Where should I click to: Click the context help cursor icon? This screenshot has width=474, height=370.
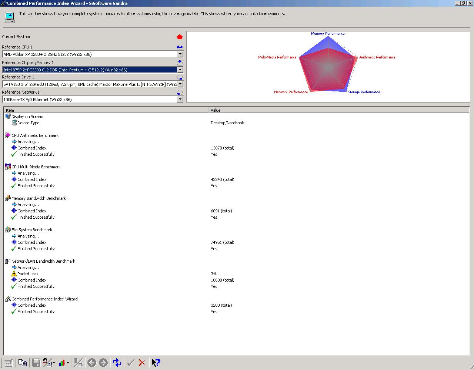pyautogui.click(x=156, y=363)
